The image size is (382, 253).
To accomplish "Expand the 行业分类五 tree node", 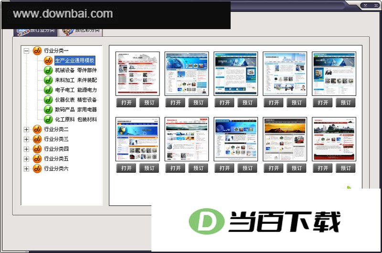I will [x=26, y=159].
